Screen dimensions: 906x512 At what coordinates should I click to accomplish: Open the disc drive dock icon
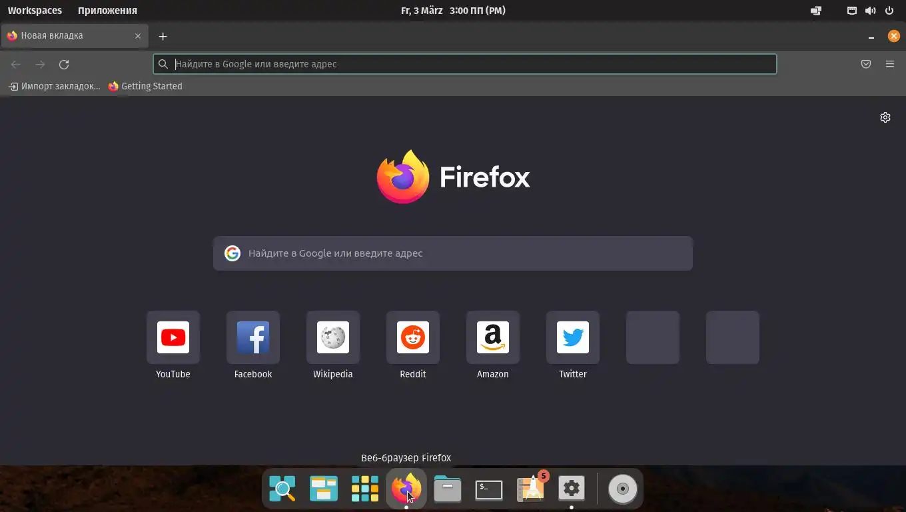pos(623,489)
